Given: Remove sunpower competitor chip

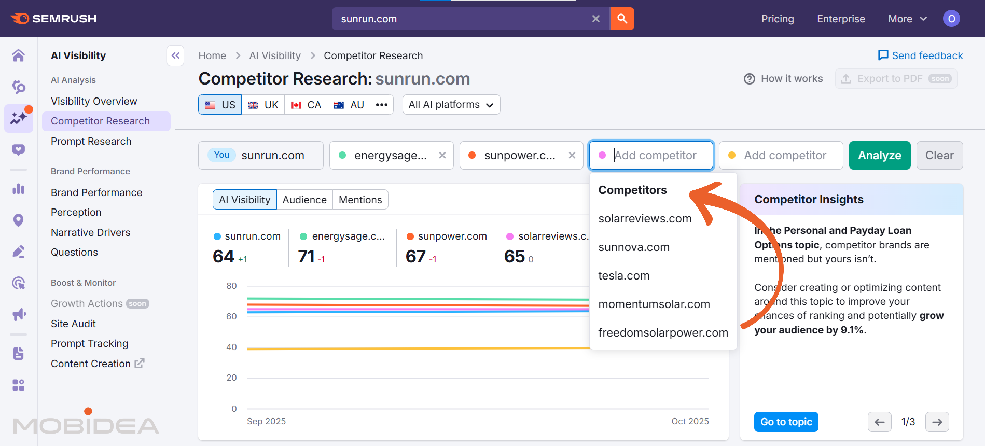Looking at the screenshot, I should (572, 155).
